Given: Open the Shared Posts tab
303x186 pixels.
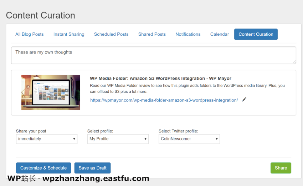Looking at the screenshot, I should point(152,34).
